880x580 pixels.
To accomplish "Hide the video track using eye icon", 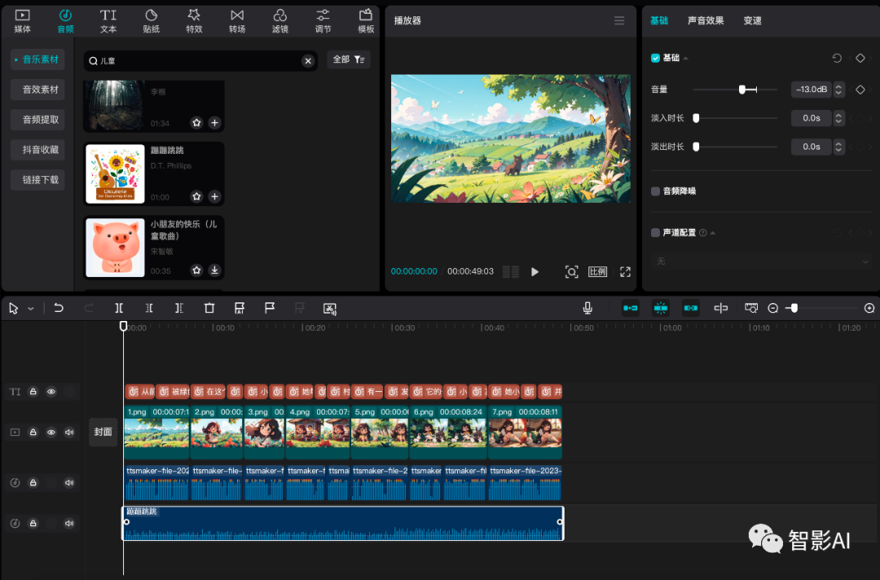I will click(51, 433).
